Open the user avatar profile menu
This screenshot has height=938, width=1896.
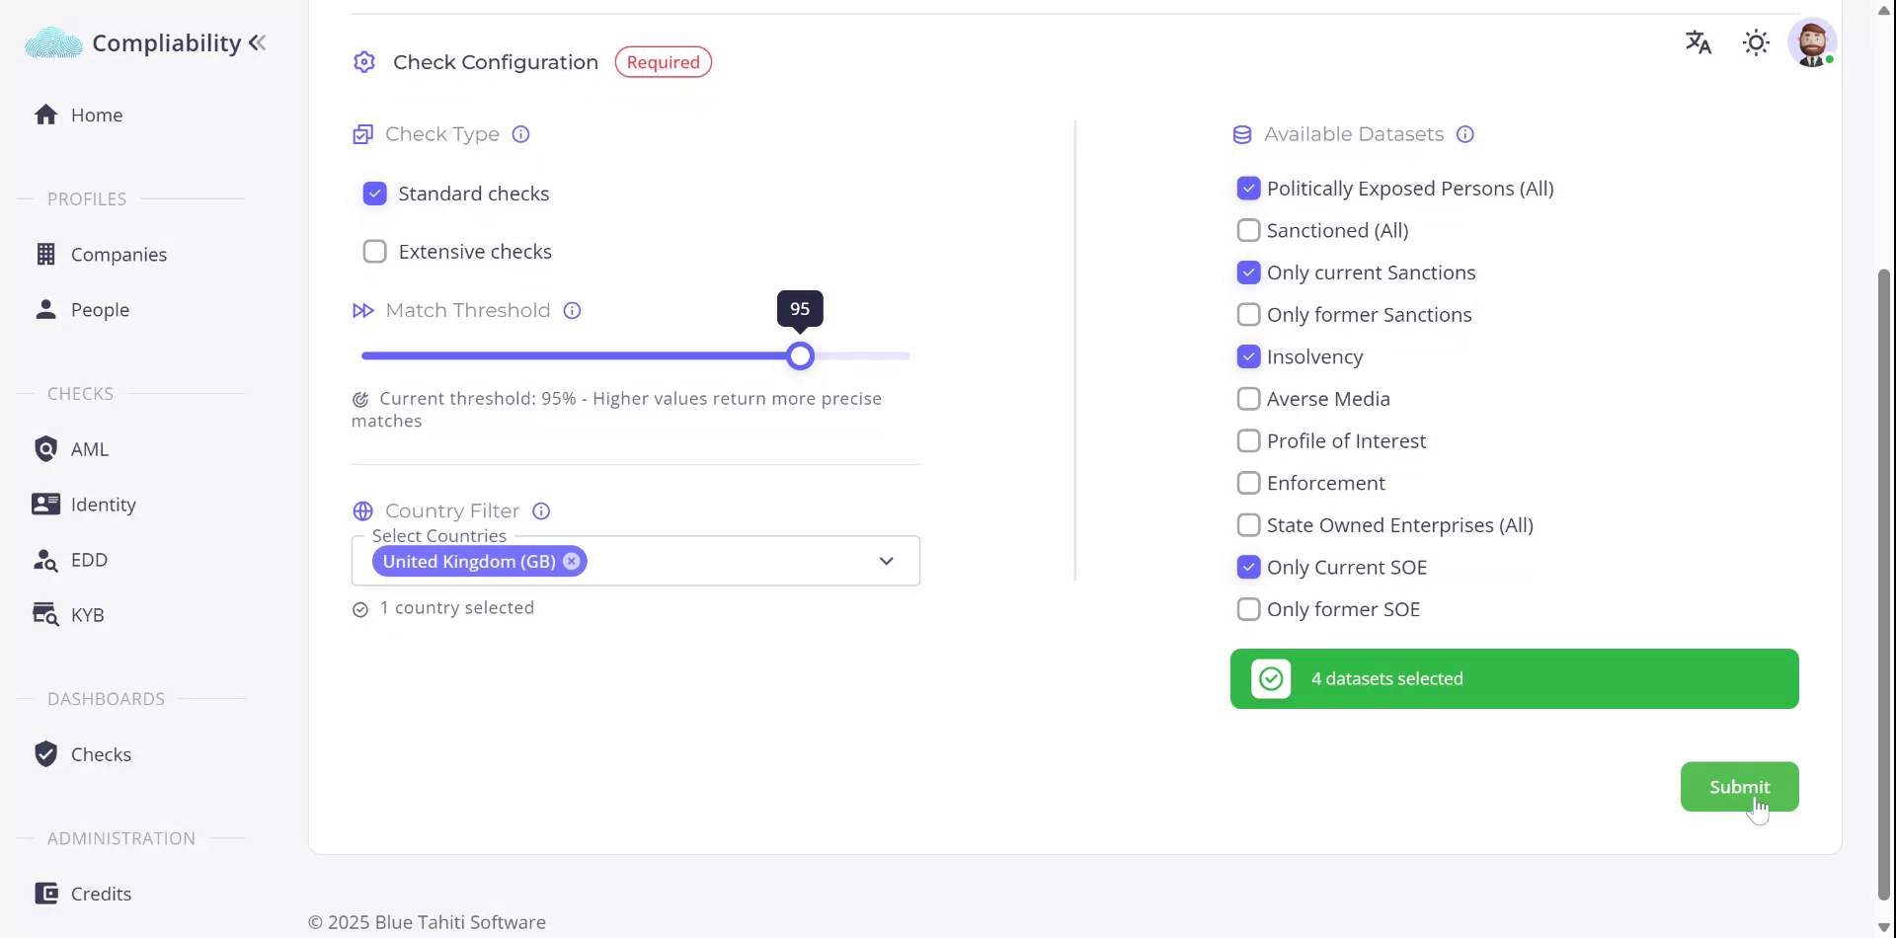pos(1811,42)
